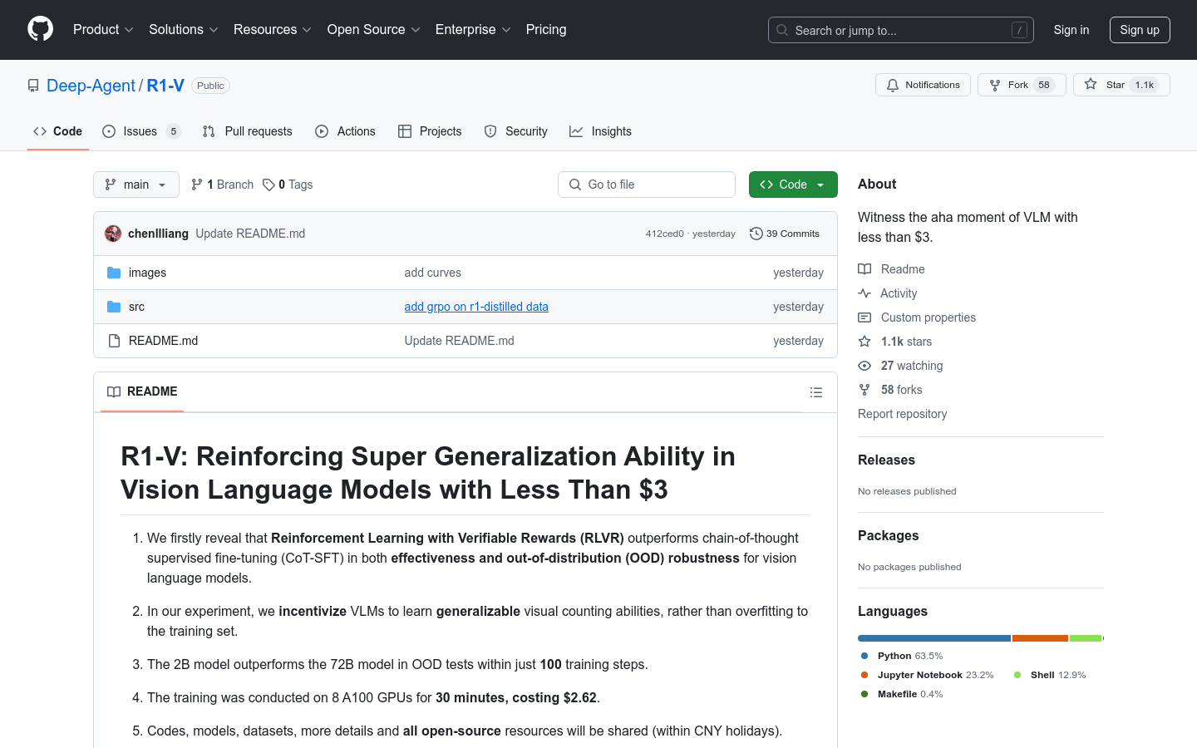
Task: Open the Packages heading link
Action: [x=888, y=535]
